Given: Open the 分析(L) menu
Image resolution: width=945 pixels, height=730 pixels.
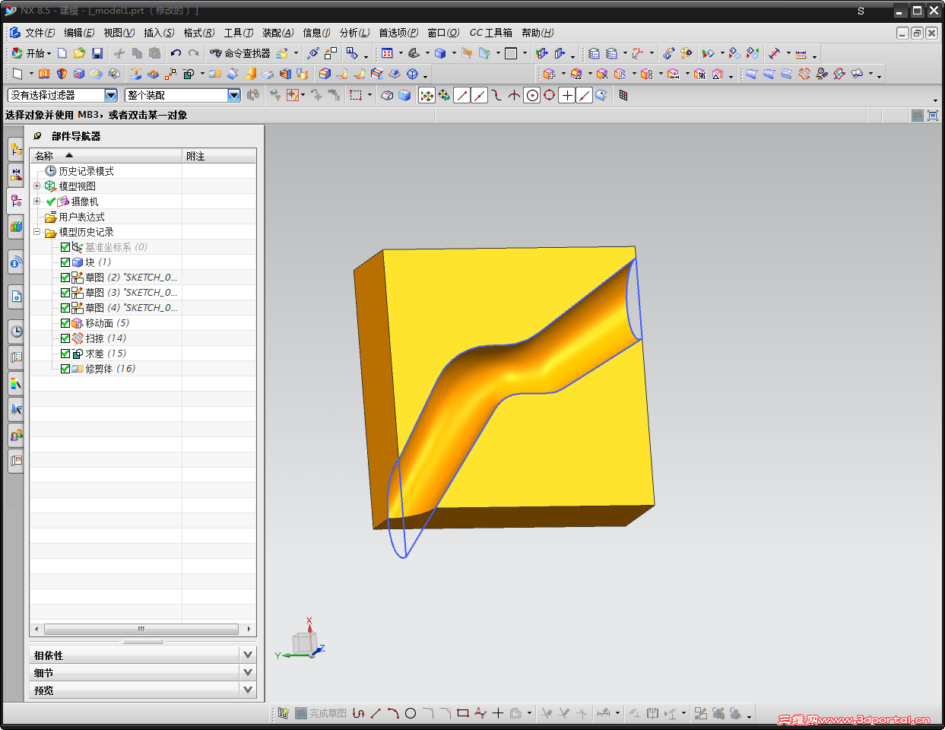Looking at the screenshot, I should (x=354, y=33).
